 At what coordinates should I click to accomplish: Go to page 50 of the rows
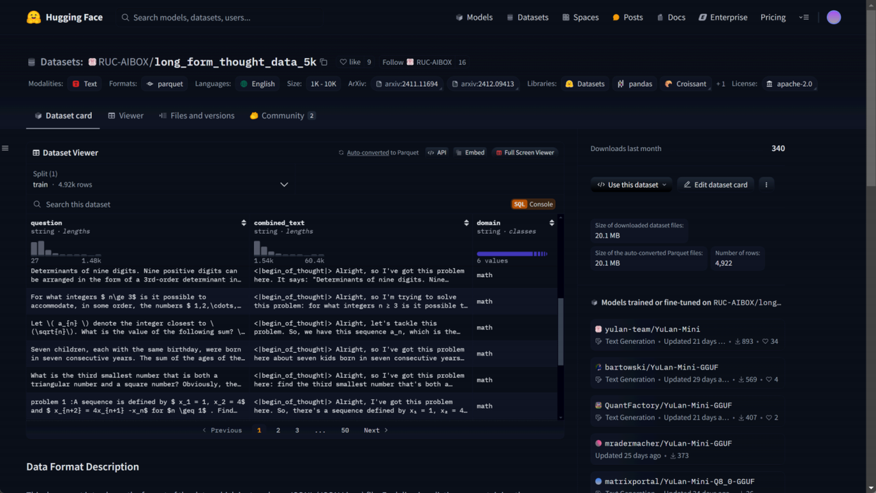pyautogui.click(x=345, y=430)
